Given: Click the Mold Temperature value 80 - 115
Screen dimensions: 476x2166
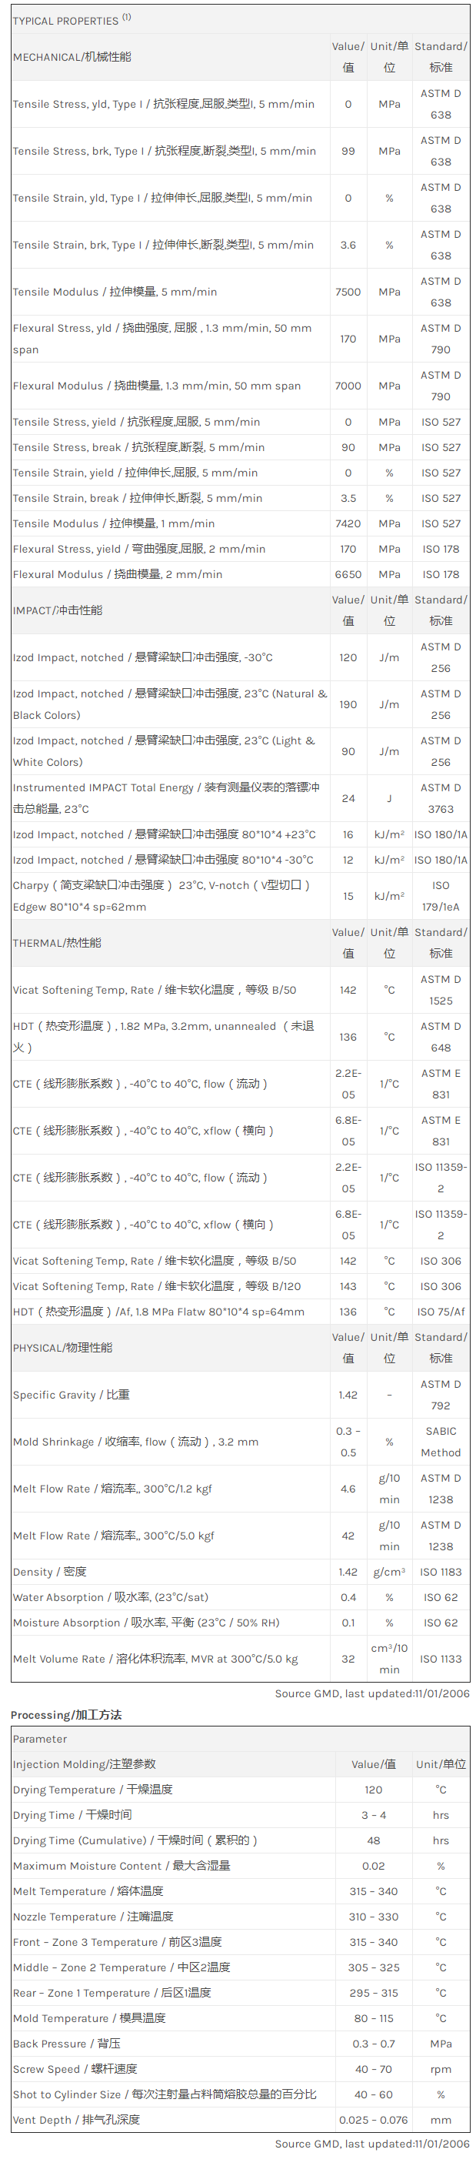Looking at the screenshot, I should [374, 2019].
